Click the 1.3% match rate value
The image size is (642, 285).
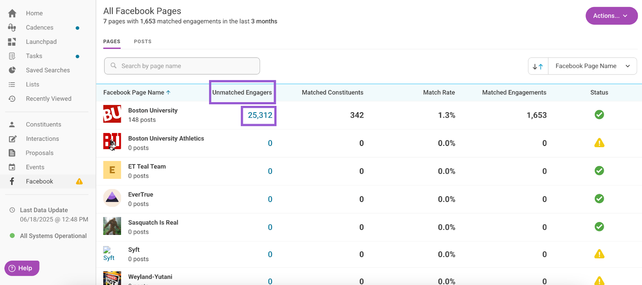click(447, 115)
